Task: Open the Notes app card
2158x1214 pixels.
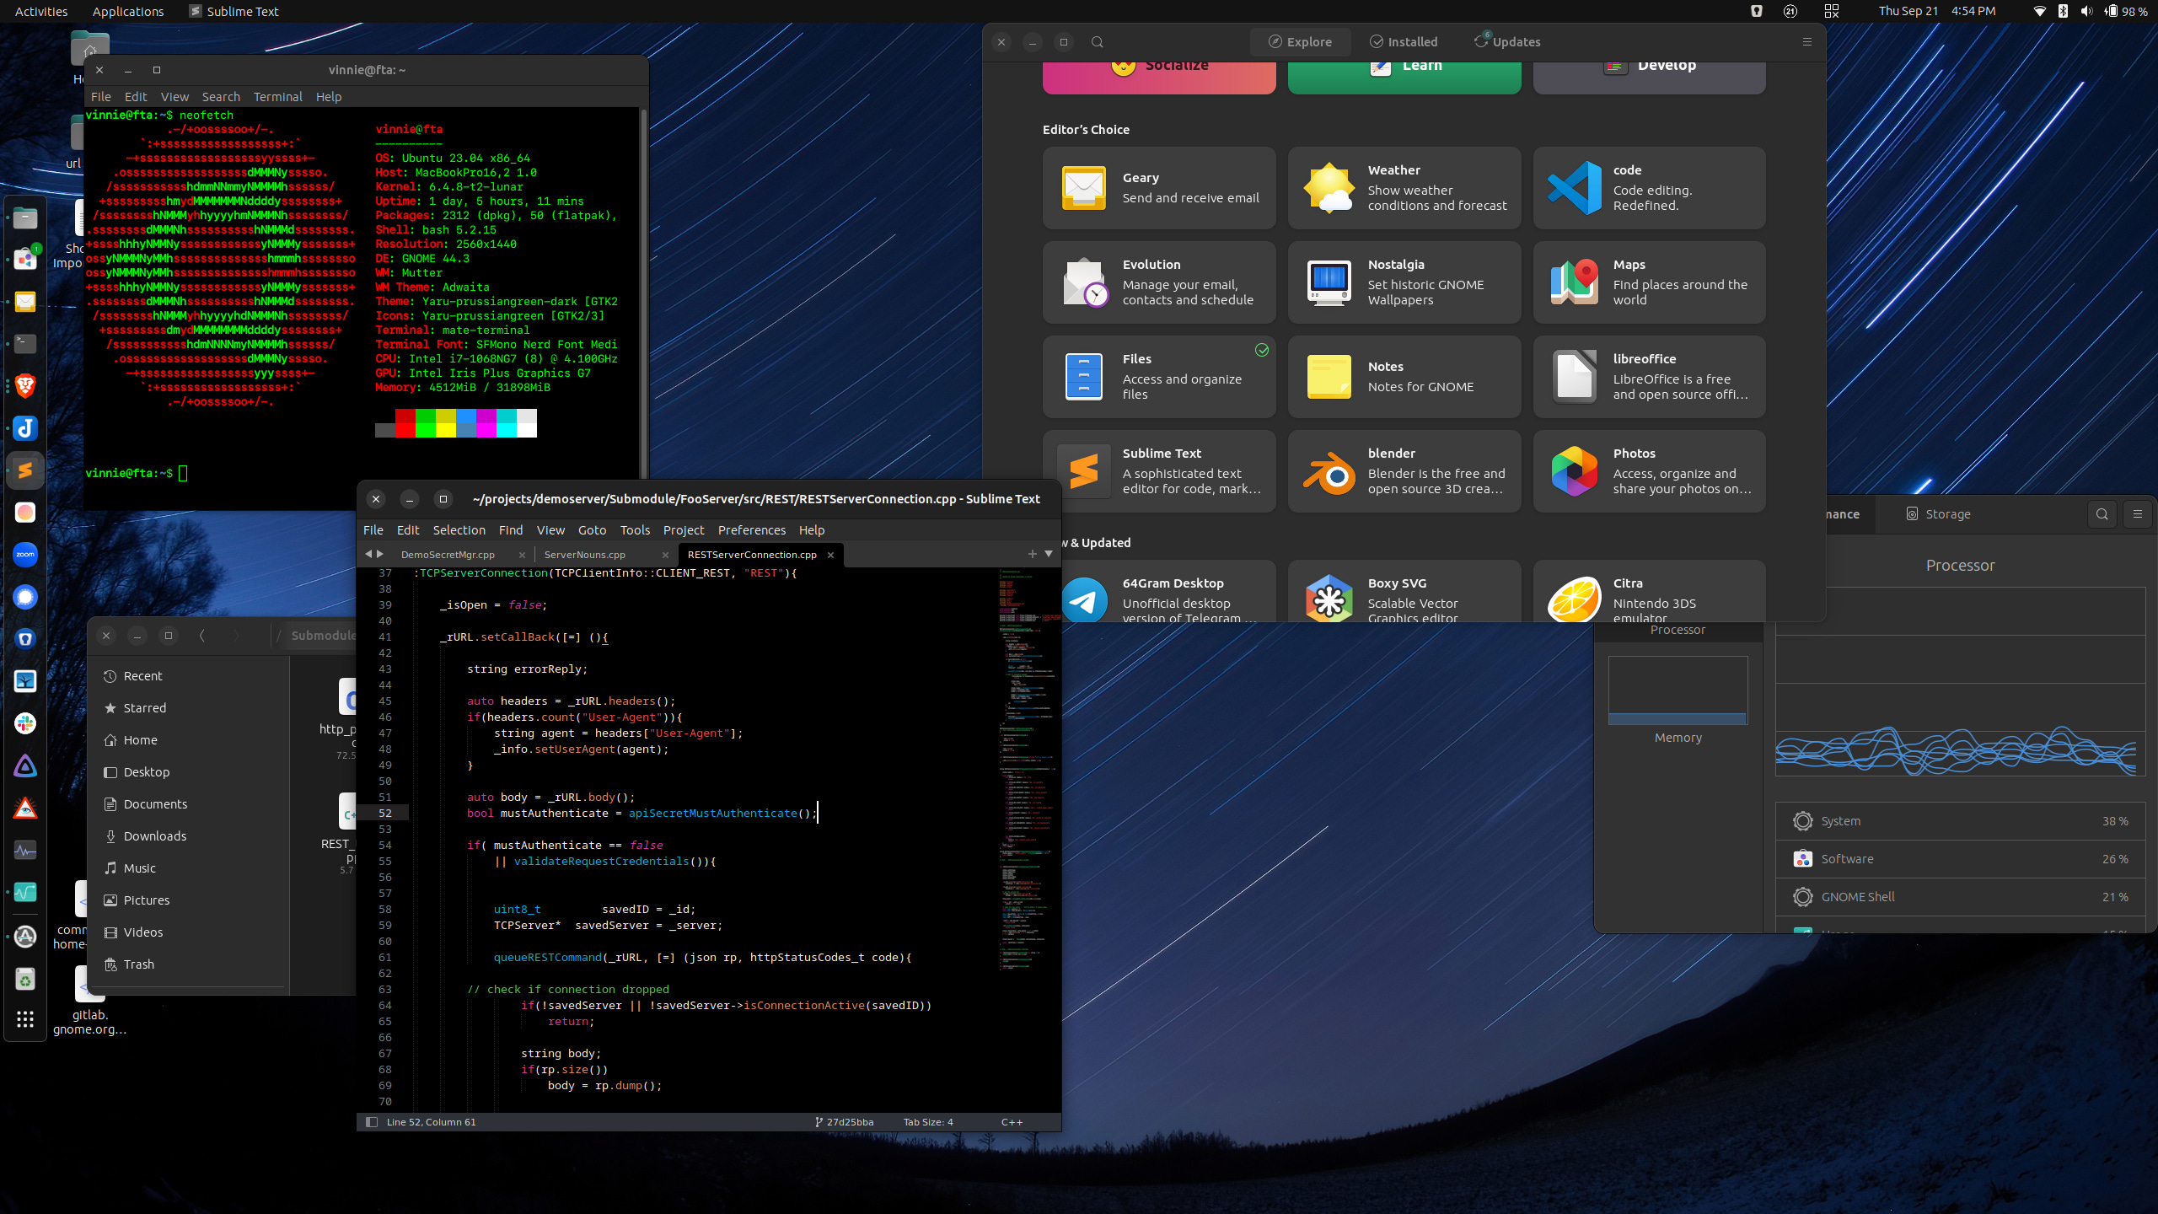Action: (x=1404, y=377)
